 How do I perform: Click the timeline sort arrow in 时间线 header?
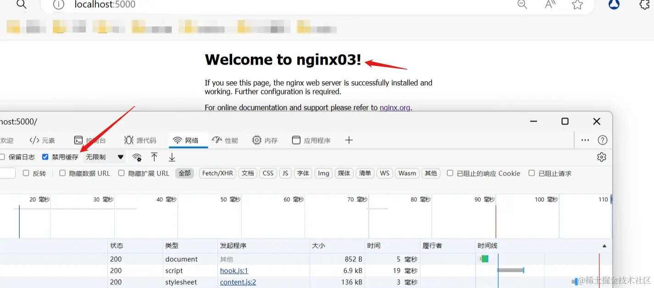(x=604, y=246)
